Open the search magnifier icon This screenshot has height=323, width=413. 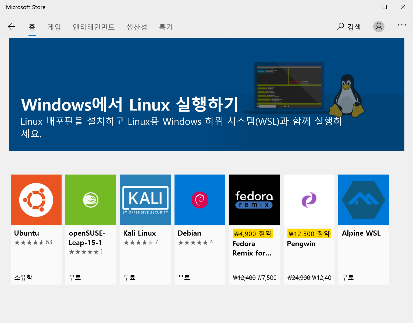[x=340, y=27]
